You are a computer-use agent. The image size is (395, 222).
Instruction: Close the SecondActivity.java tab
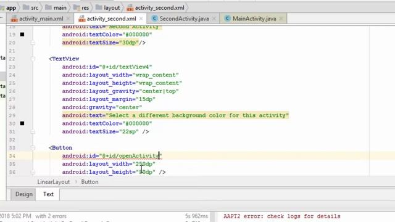[214, 18]
